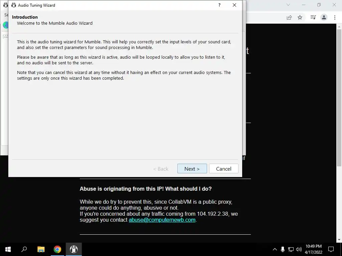Viewport: 342px width, 256px height.
Task: Open the volume tray icon
Action: [x=299, y=249]
